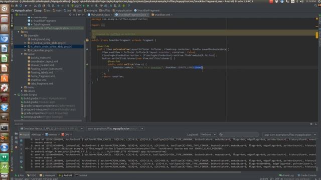Click the Synchronize toolbar icon
The height and width of the screenshot is (180, 321).
(21, 5)
